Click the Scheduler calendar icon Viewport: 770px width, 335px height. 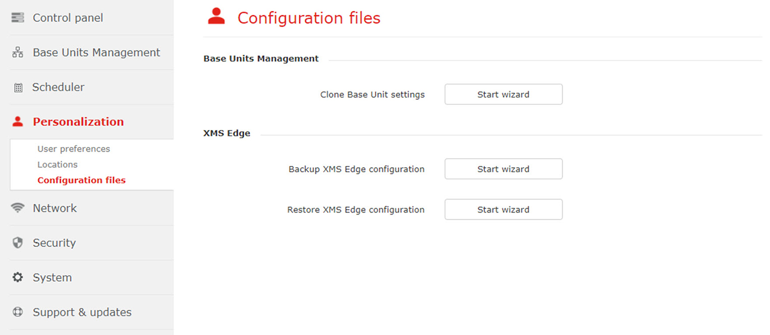coord(18,88)
